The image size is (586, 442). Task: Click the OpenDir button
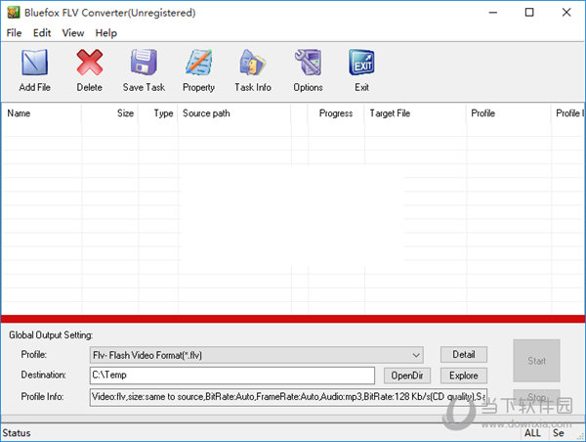407,376
